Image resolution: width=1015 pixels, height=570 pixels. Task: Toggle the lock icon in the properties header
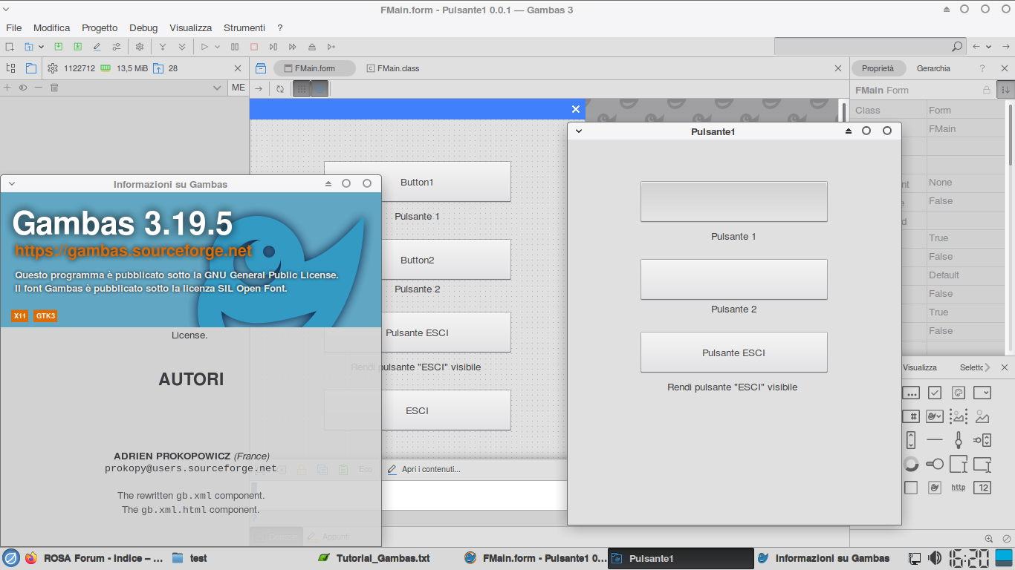click(987, 90)
